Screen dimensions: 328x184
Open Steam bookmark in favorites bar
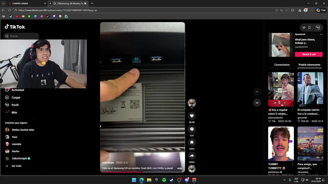[x=11, y=16]
